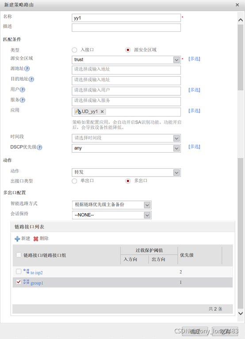
Task: Open 源安全区域 trust dropdown
Action: tap(176, 60)
